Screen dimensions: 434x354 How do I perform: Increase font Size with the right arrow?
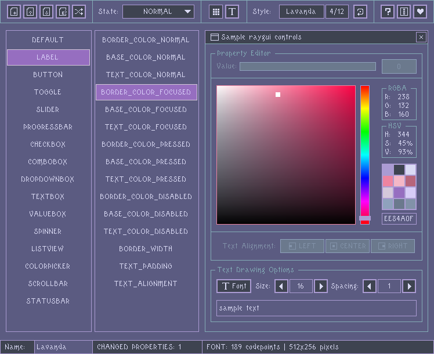tap(321, 286)
